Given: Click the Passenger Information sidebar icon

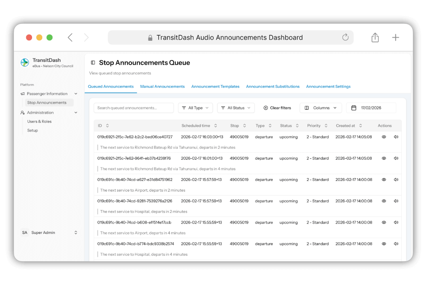Looking at the screenshot, I should click(x=23, y=93).
